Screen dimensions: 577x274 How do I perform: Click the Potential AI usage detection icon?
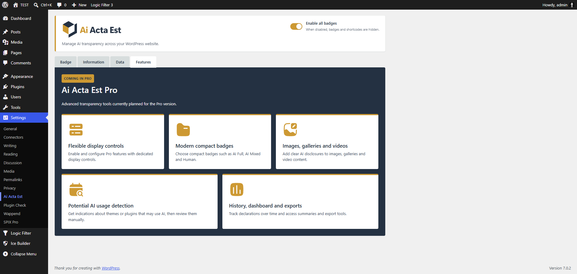tap(76, 189)
